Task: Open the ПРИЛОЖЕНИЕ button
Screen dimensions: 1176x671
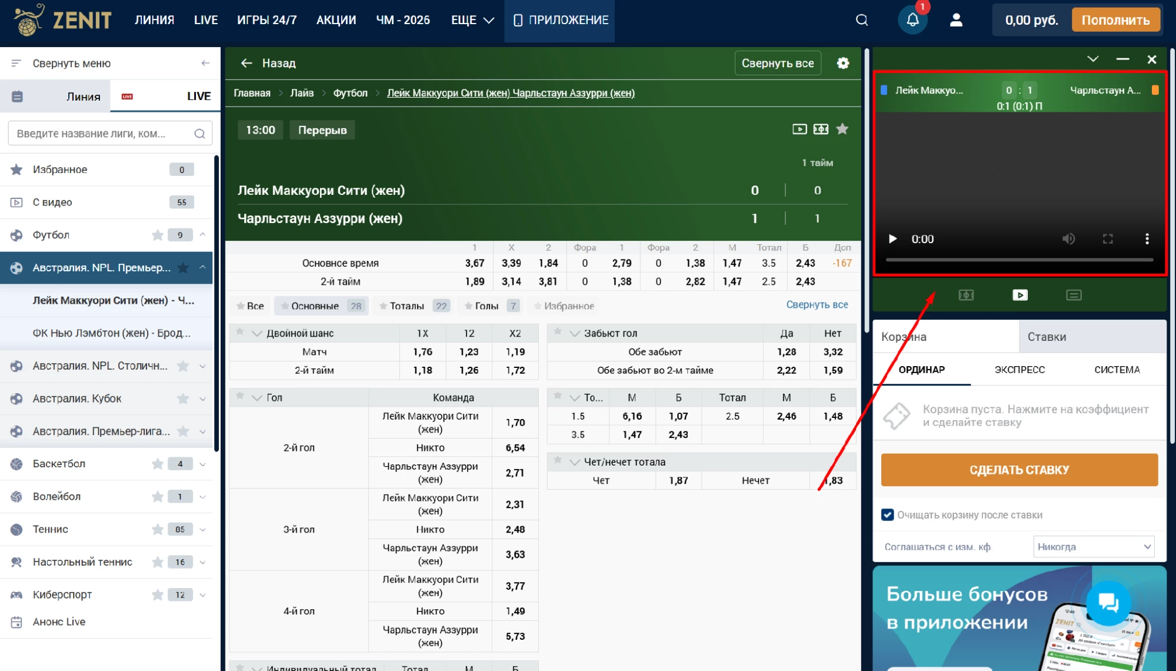Action: (559, 21)
